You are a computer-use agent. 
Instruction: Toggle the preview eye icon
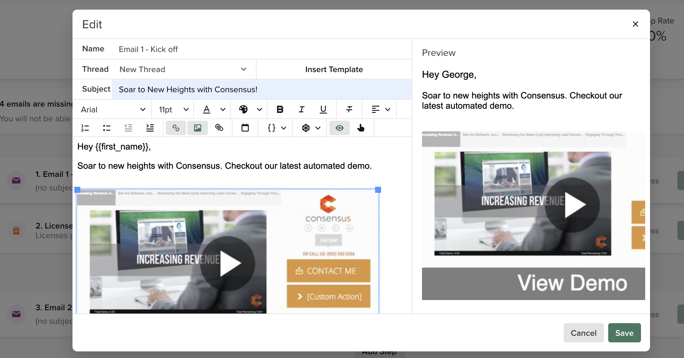[340, 128]
